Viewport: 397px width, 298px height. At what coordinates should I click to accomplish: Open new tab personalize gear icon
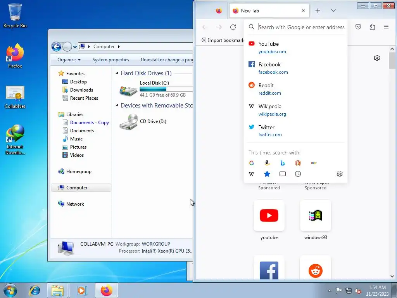click(x=377, y=58)
